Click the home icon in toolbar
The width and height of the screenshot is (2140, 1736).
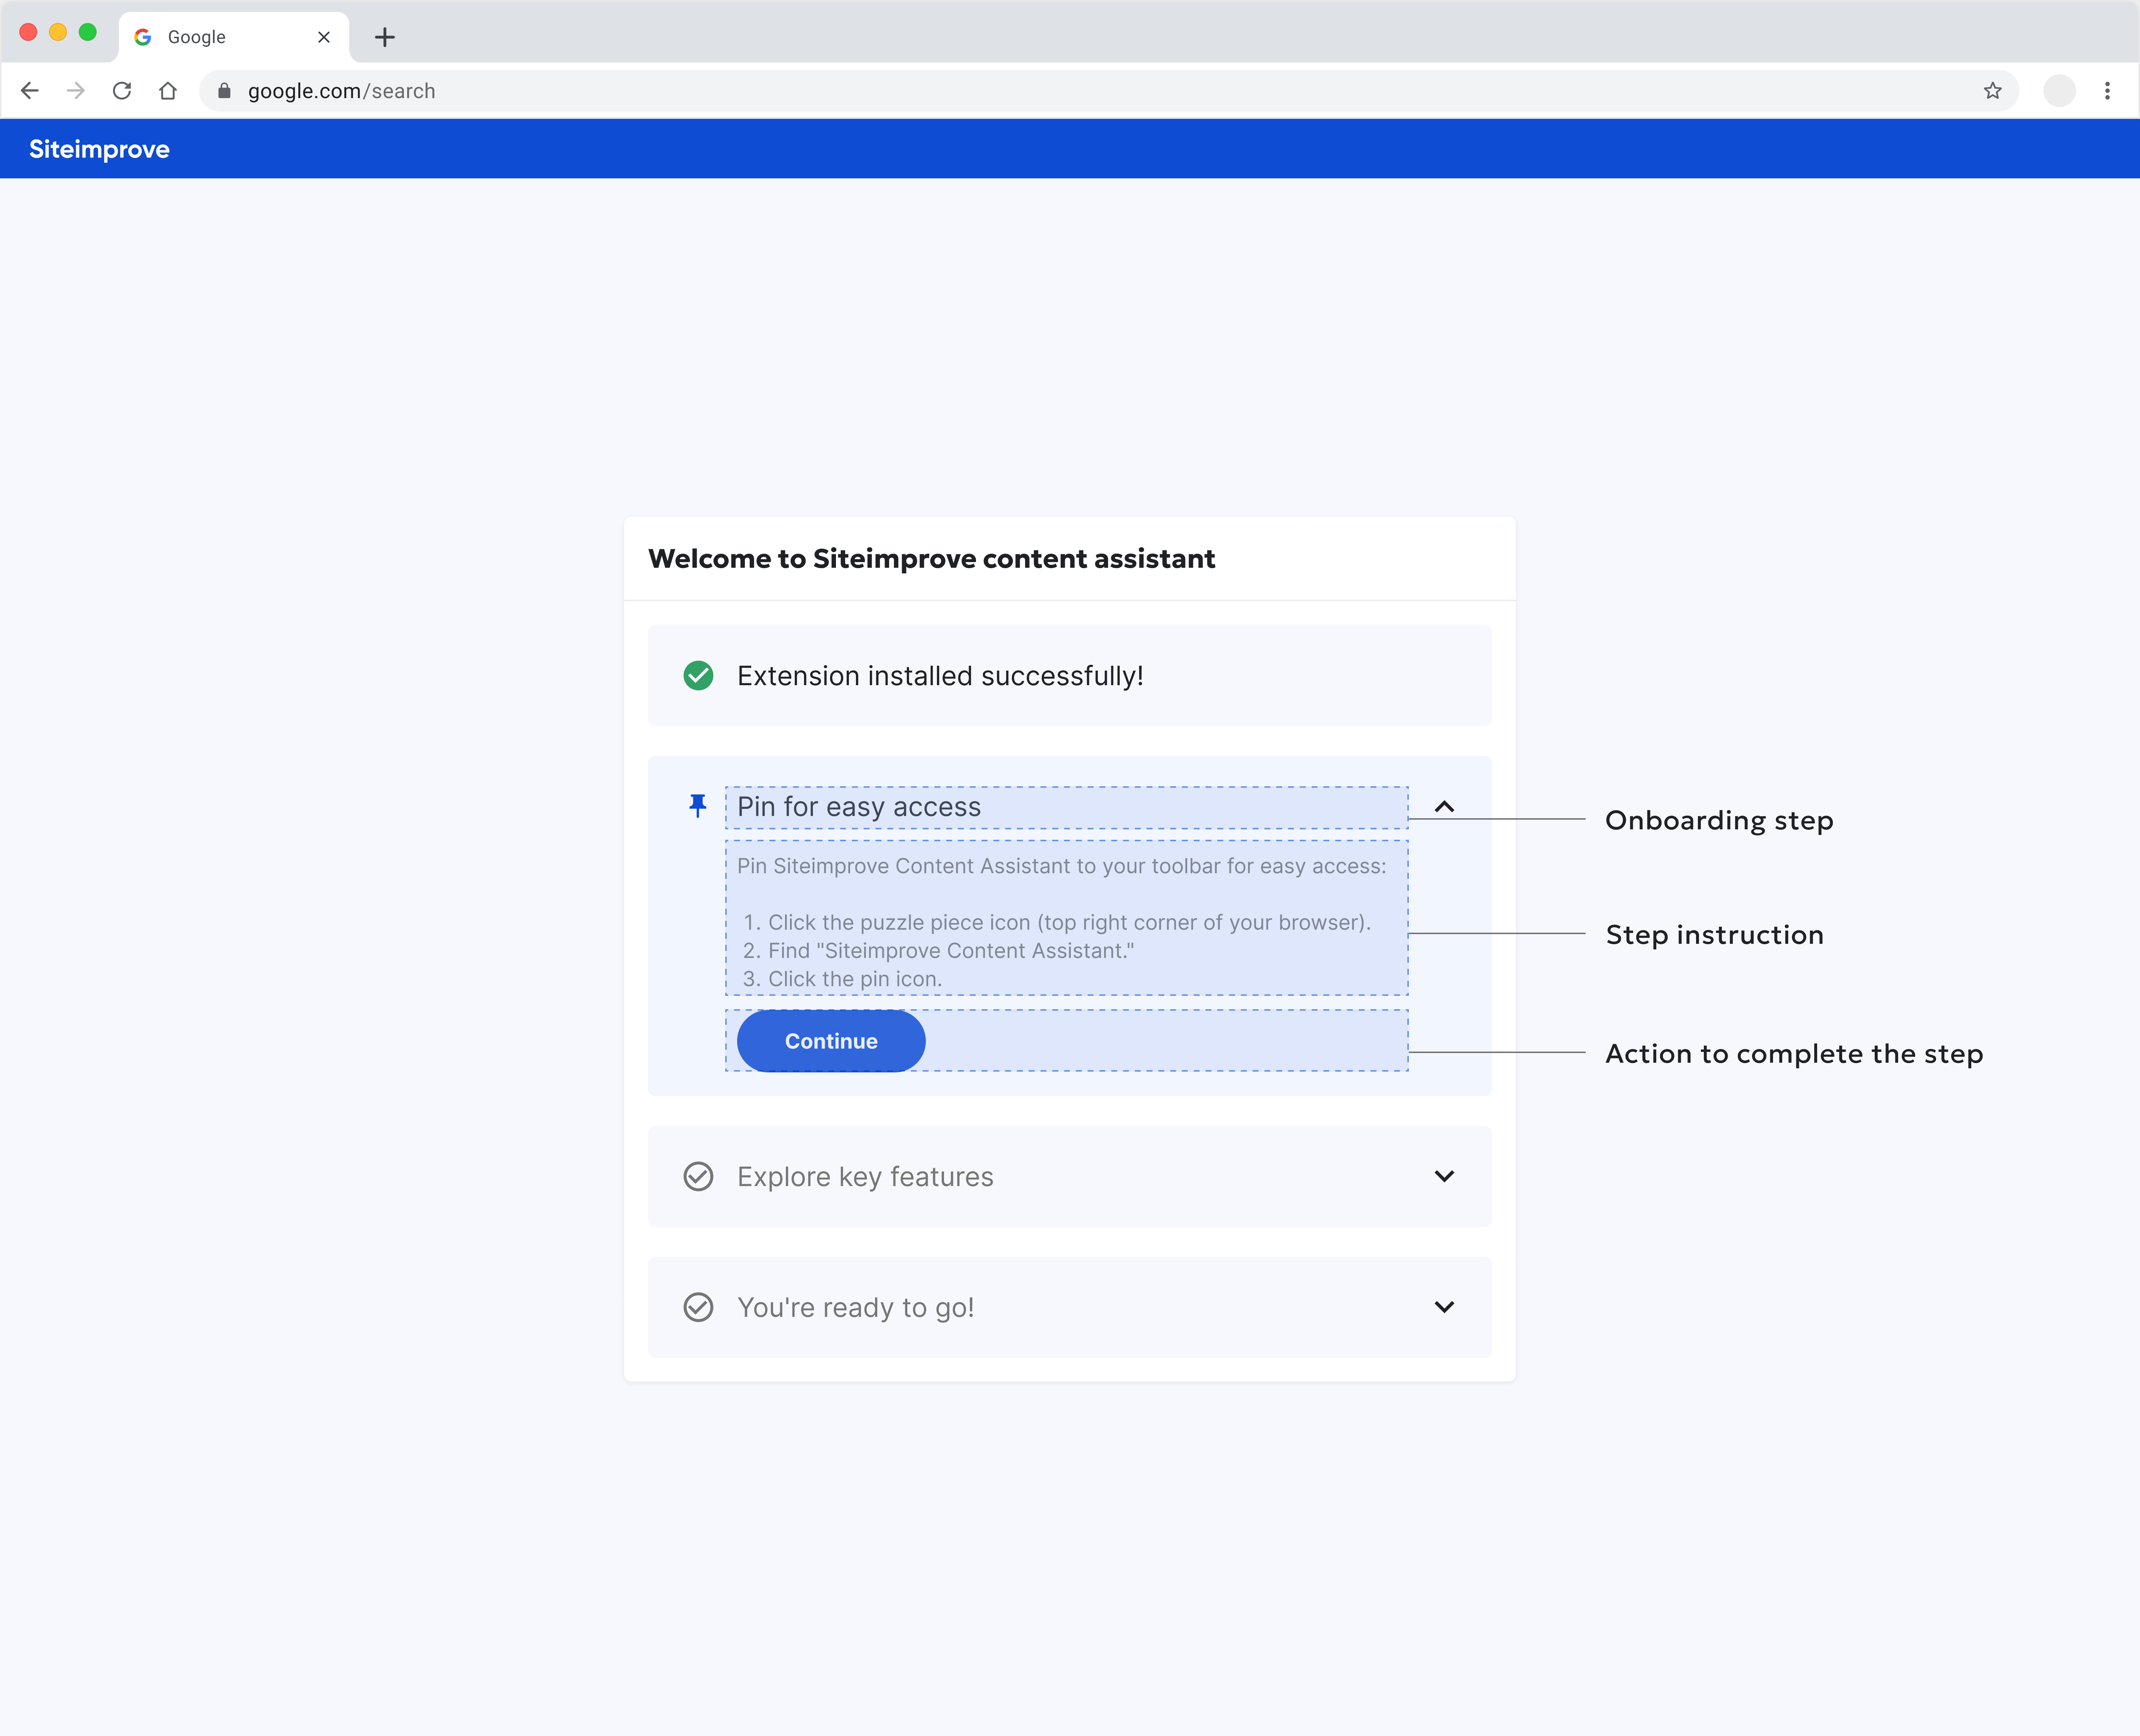[x=168, y=91]
